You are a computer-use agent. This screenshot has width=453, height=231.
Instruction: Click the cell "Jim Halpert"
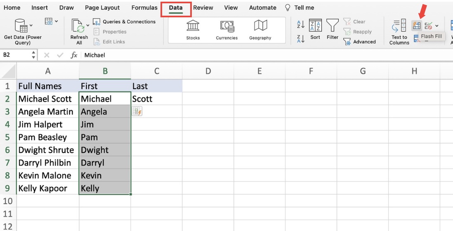[x=48, y=125]
